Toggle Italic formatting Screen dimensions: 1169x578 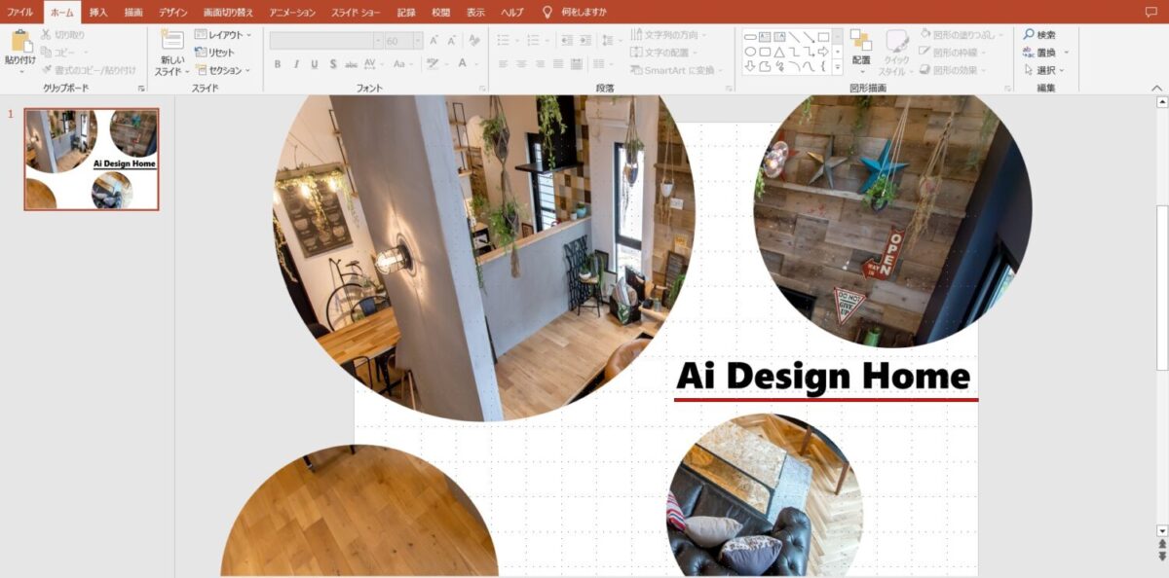(296, 64)
